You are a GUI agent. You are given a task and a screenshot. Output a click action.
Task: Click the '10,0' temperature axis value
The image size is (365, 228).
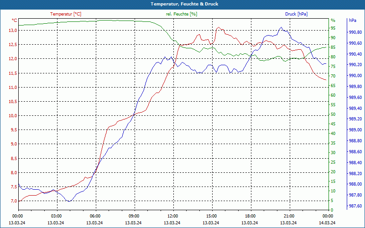click(x=13, y=116)
